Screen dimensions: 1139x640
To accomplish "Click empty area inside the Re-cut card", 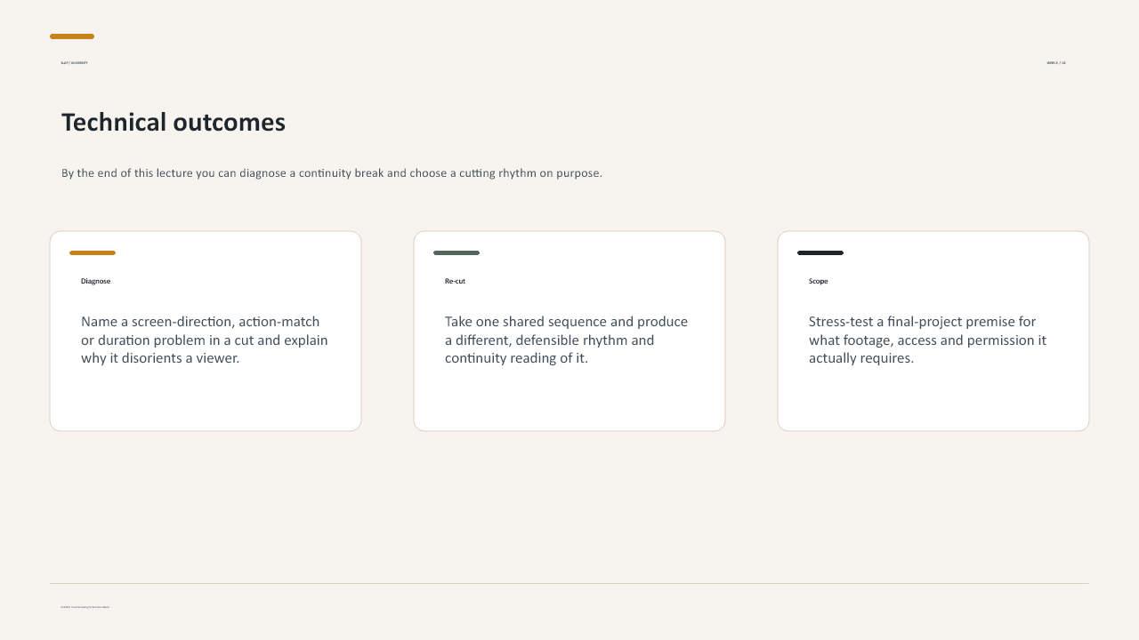I will pos(569,400).
